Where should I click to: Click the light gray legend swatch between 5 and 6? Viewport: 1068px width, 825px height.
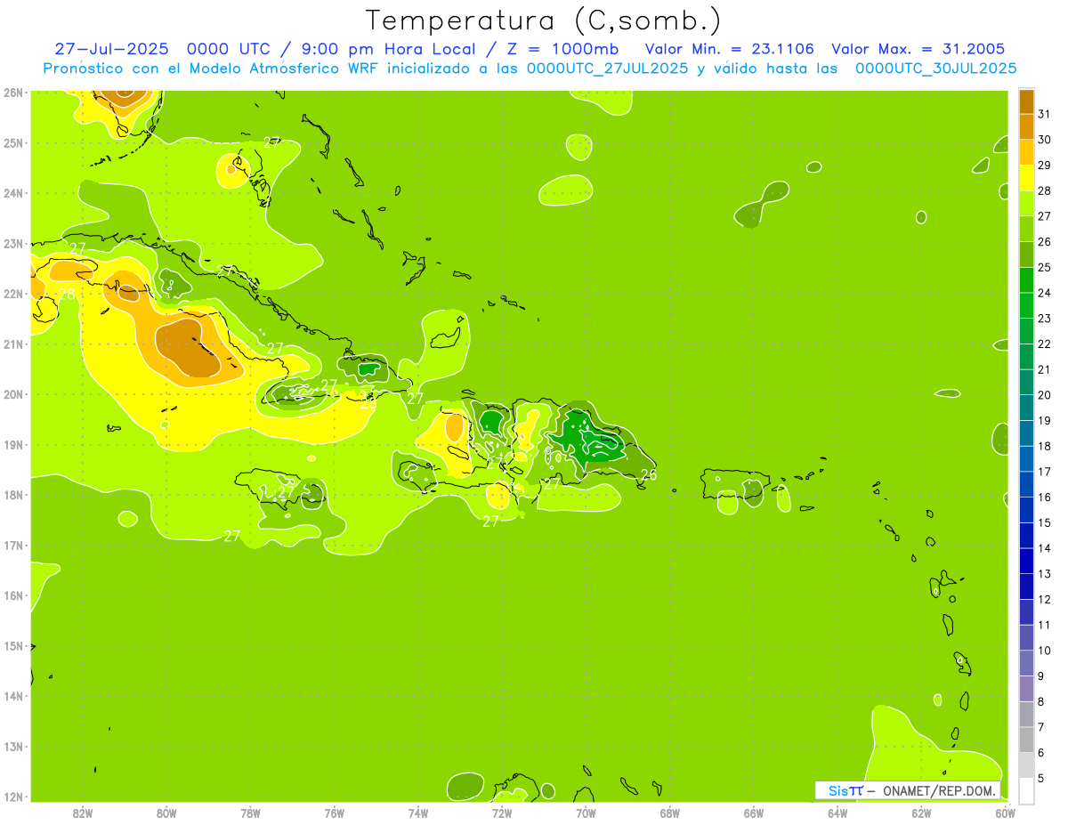coord(1026,764)
